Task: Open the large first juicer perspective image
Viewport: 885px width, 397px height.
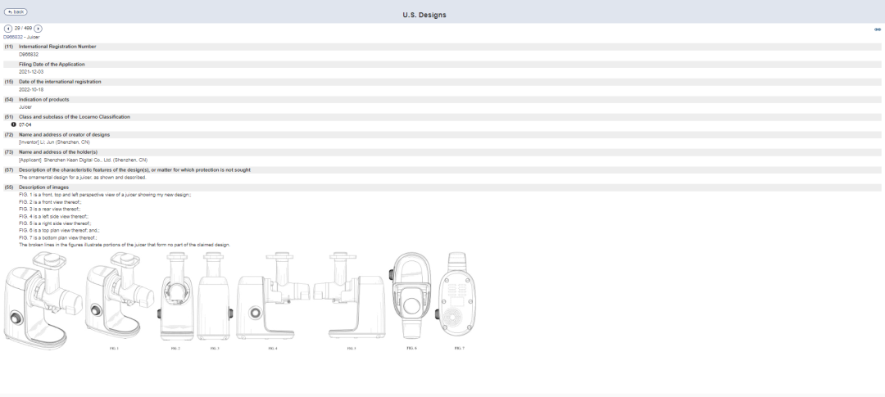Action: [x=43, y=300]
